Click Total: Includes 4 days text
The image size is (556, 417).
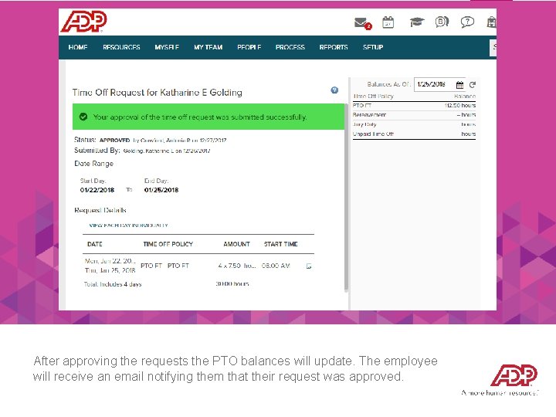pos(113,284)
